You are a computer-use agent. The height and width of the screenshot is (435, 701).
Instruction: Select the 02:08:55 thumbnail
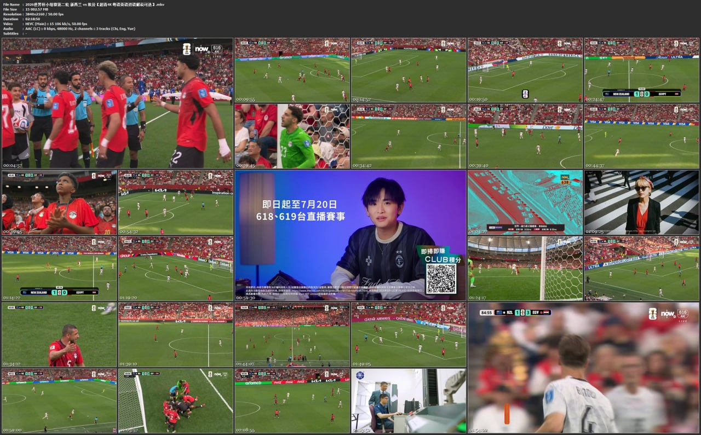pos(292,401)
